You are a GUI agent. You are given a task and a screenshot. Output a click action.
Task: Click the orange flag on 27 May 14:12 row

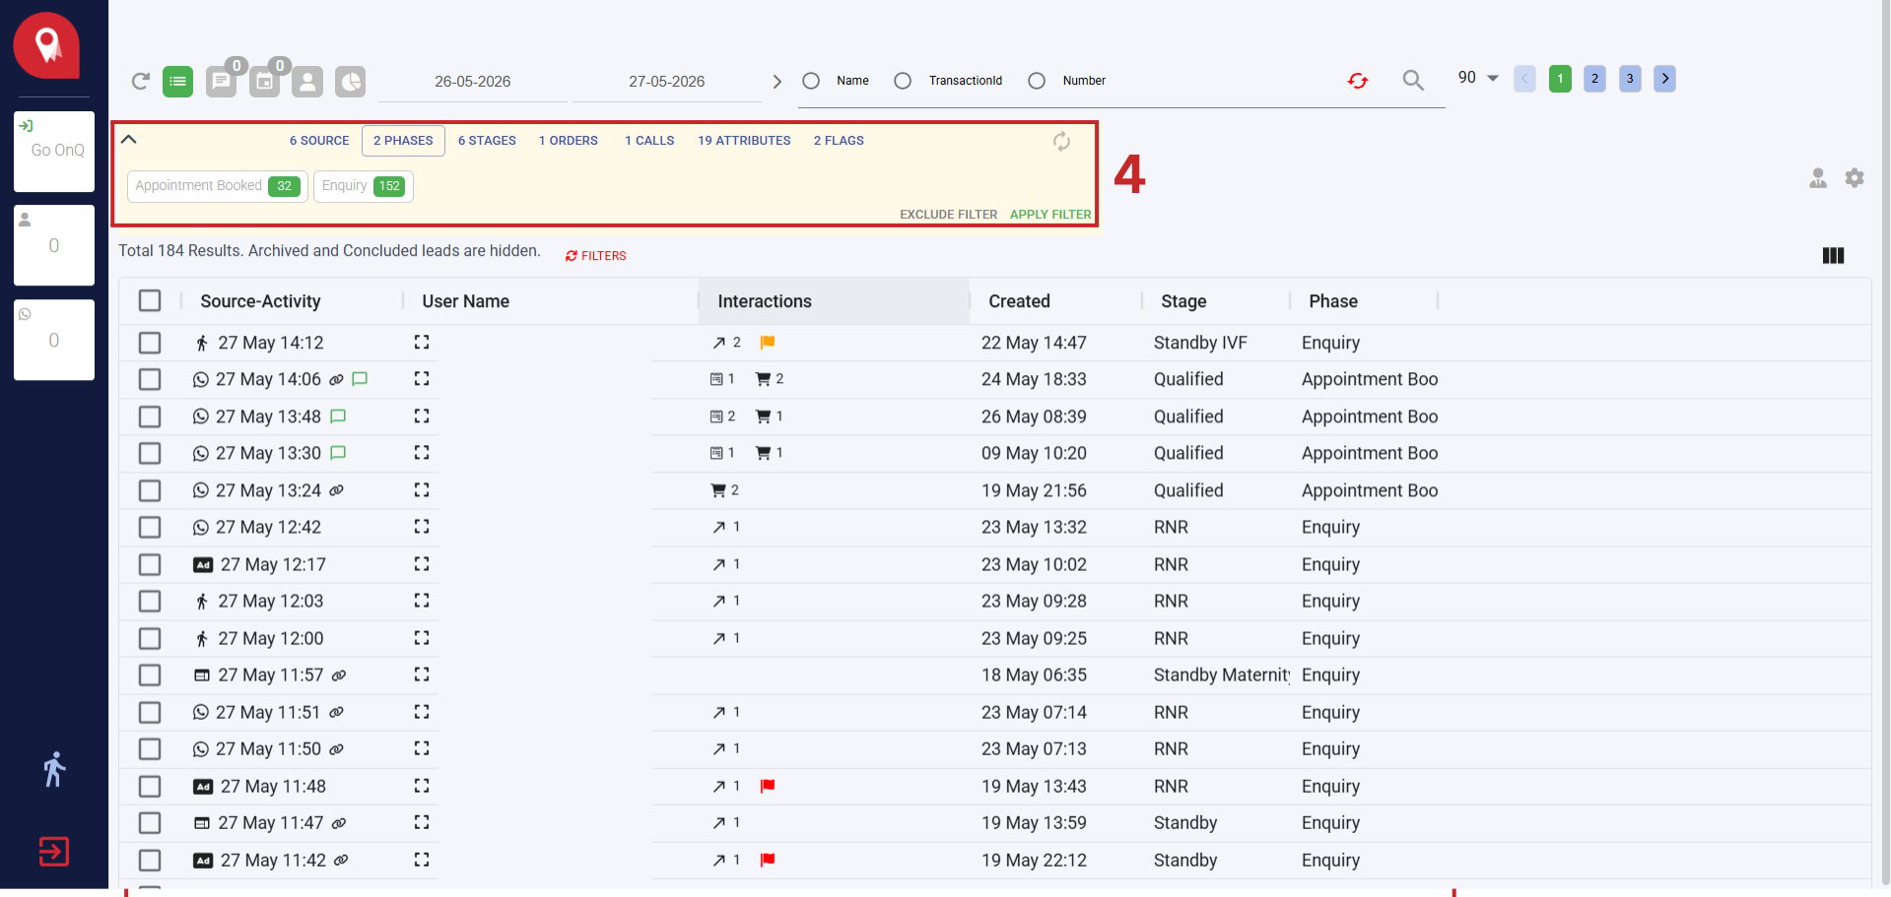point(768,343)
